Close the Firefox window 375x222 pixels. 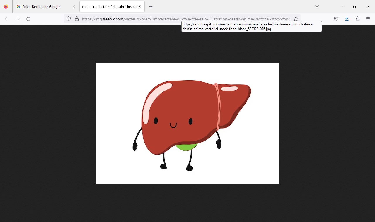point(368,6)
